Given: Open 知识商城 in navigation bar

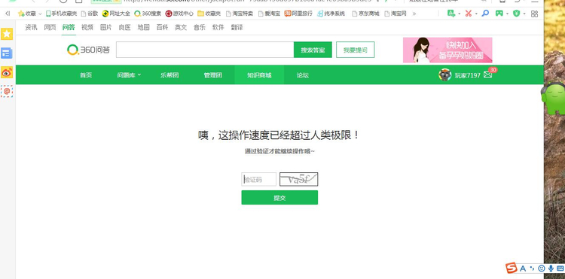Looking at the screenshot, I should [259, 75].
